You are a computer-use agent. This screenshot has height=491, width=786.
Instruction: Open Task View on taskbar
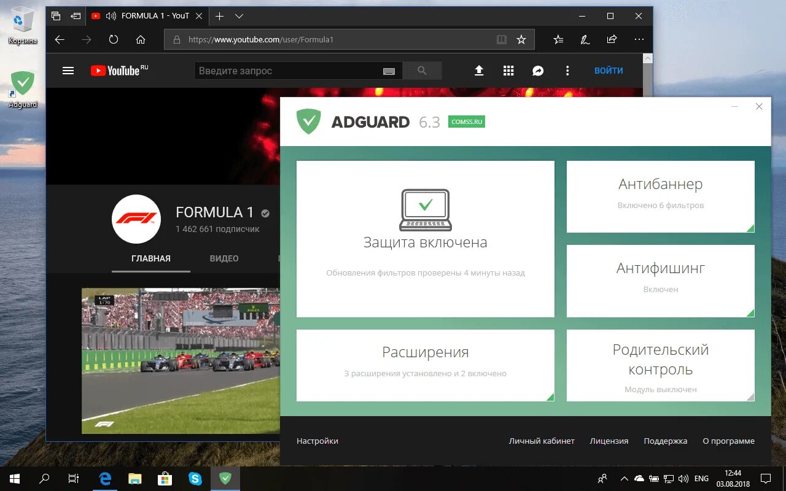74,479
